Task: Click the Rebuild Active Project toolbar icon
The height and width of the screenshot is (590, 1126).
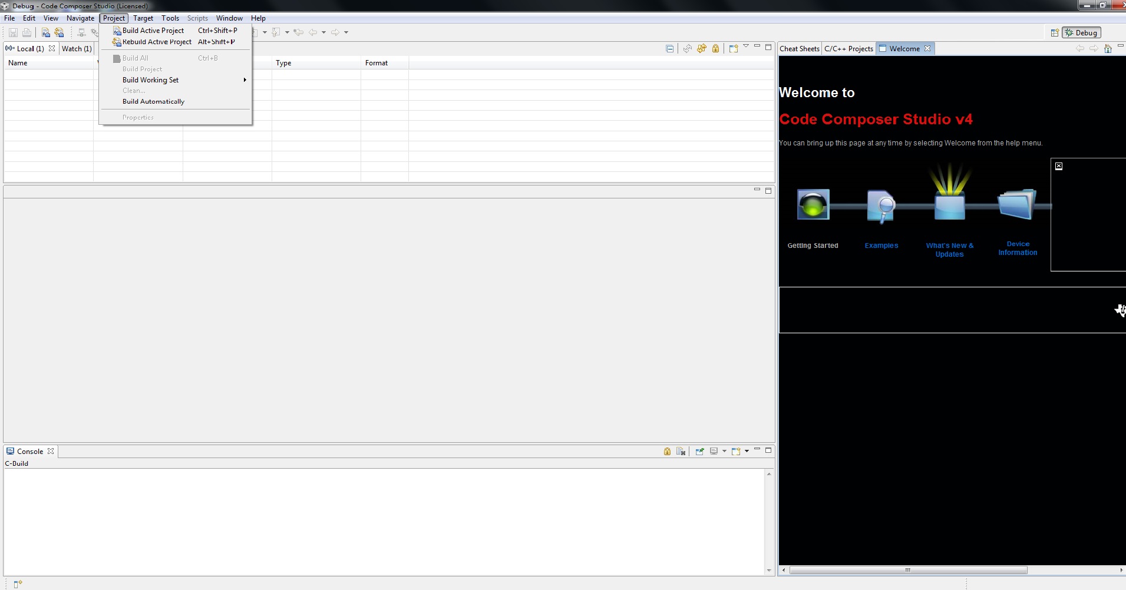Action: [x=59, y=32]
